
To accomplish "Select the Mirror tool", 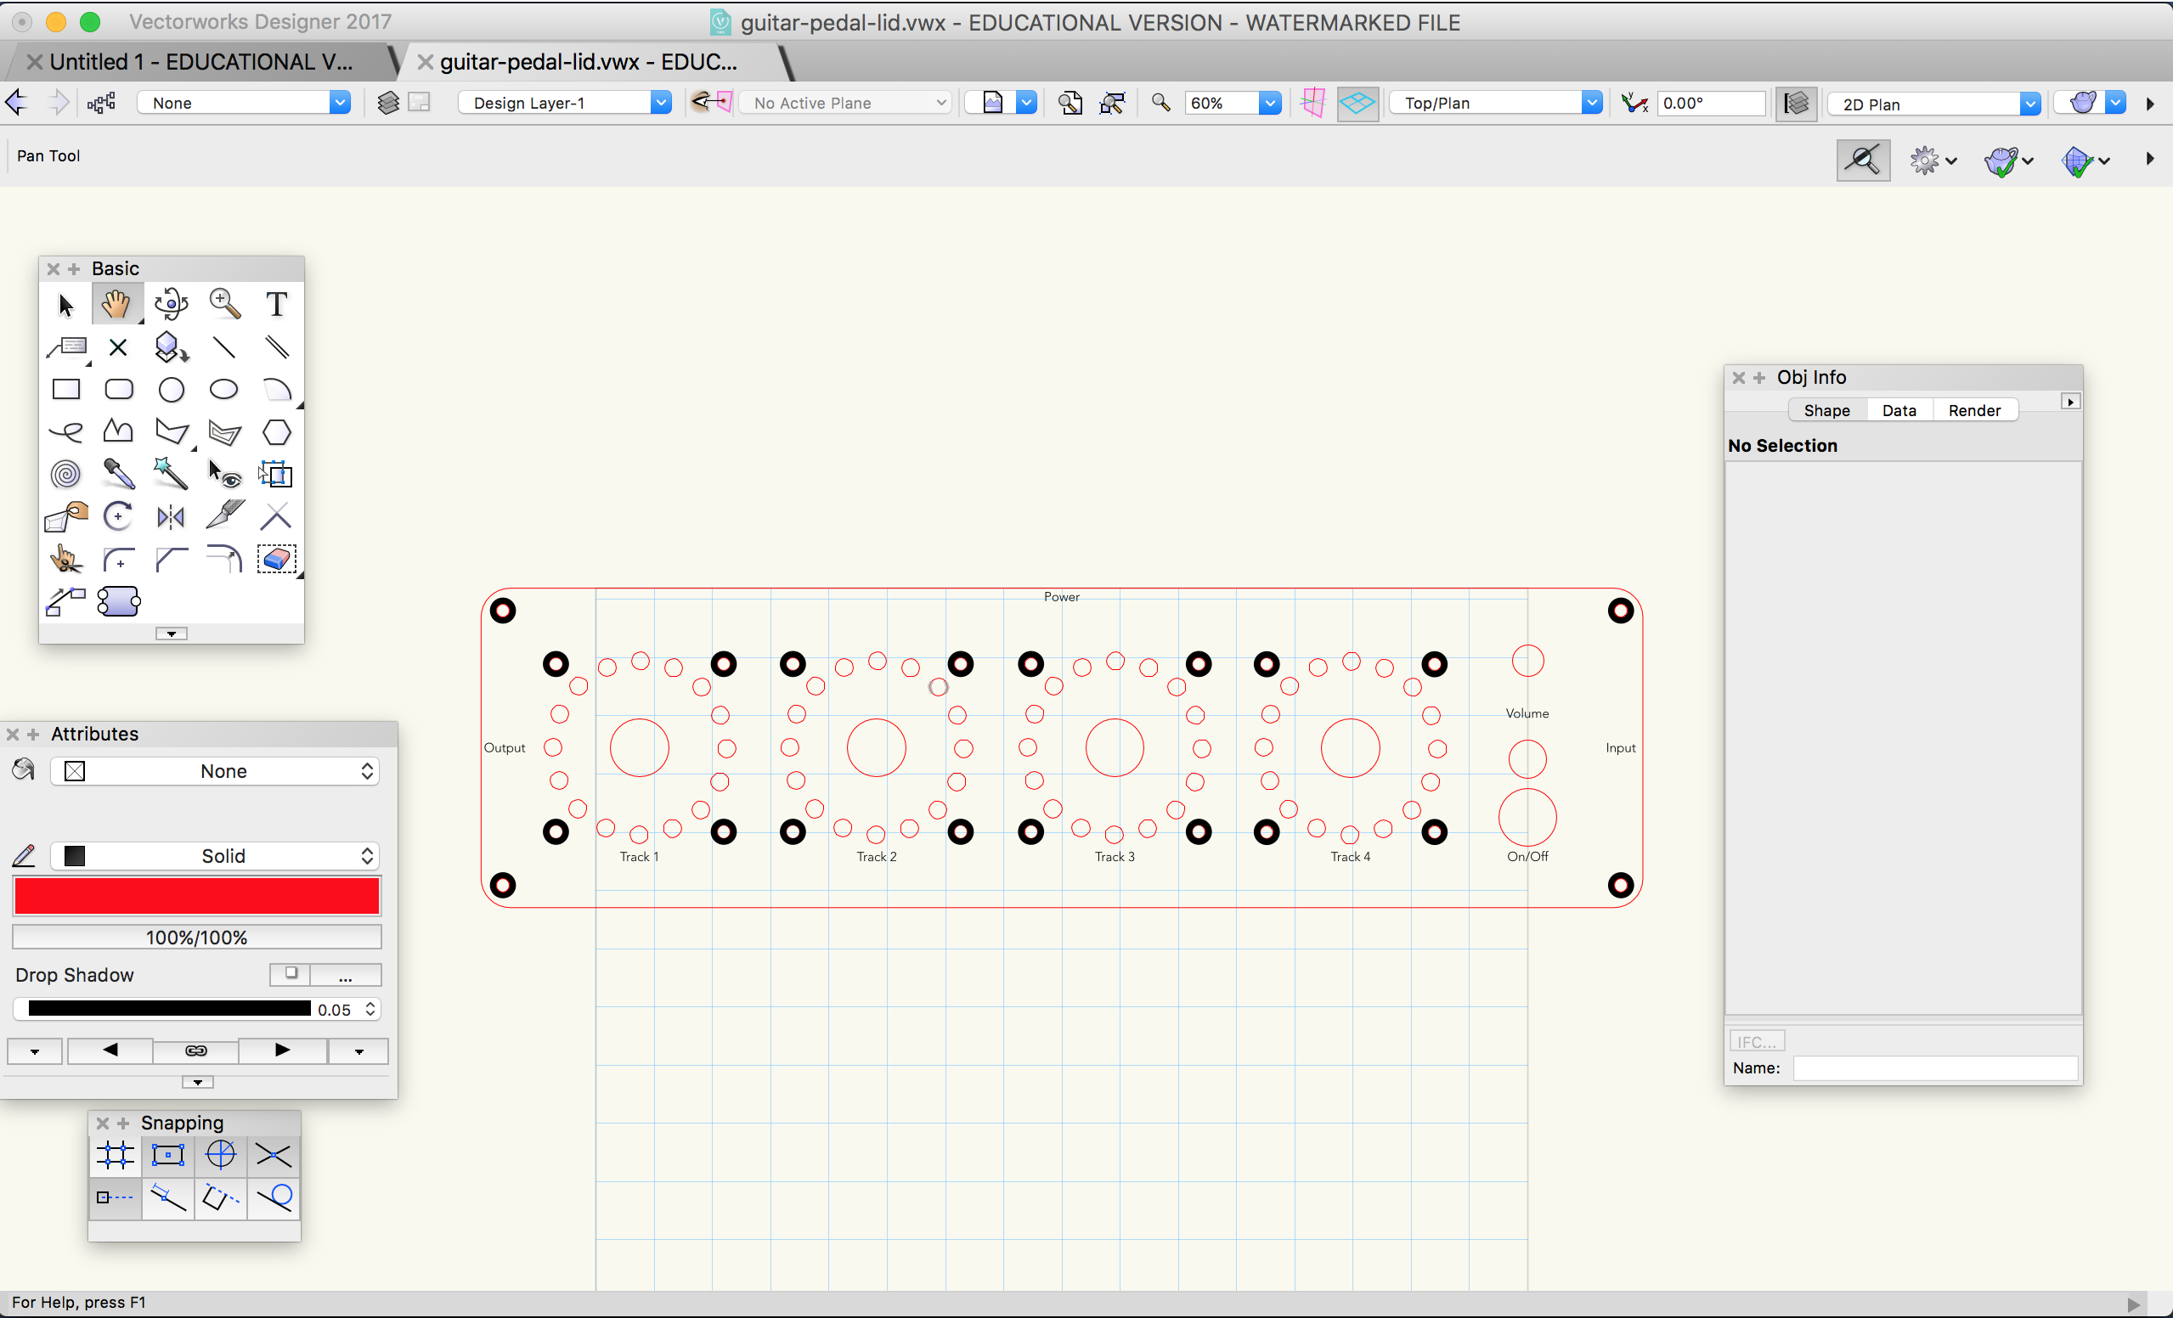I will click(171, 516).
